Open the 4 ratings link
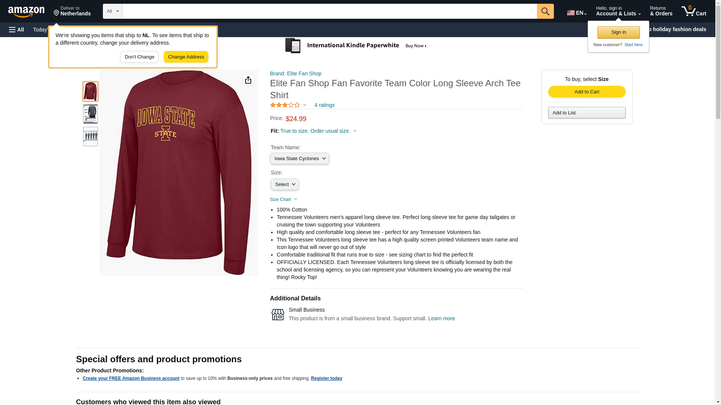Screen dimensions: 721x405 [324, 105]
